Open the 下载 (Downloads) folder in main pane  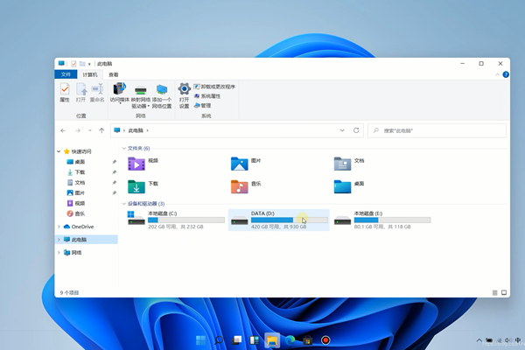click(x=136, y=185)
